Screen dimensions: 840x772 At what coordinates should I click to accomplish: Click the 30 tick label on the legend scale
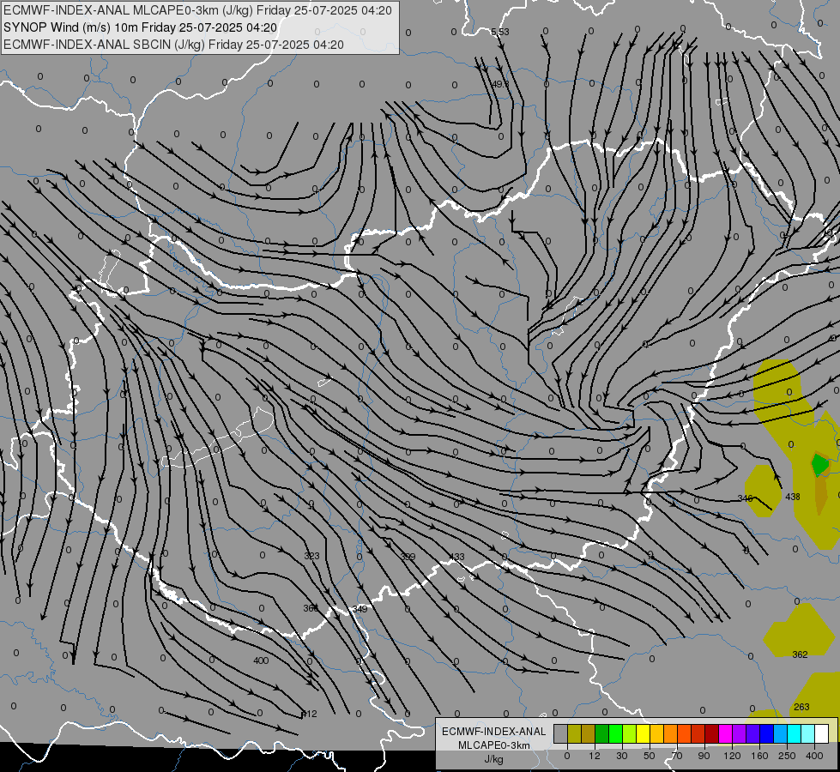(622, 756)
